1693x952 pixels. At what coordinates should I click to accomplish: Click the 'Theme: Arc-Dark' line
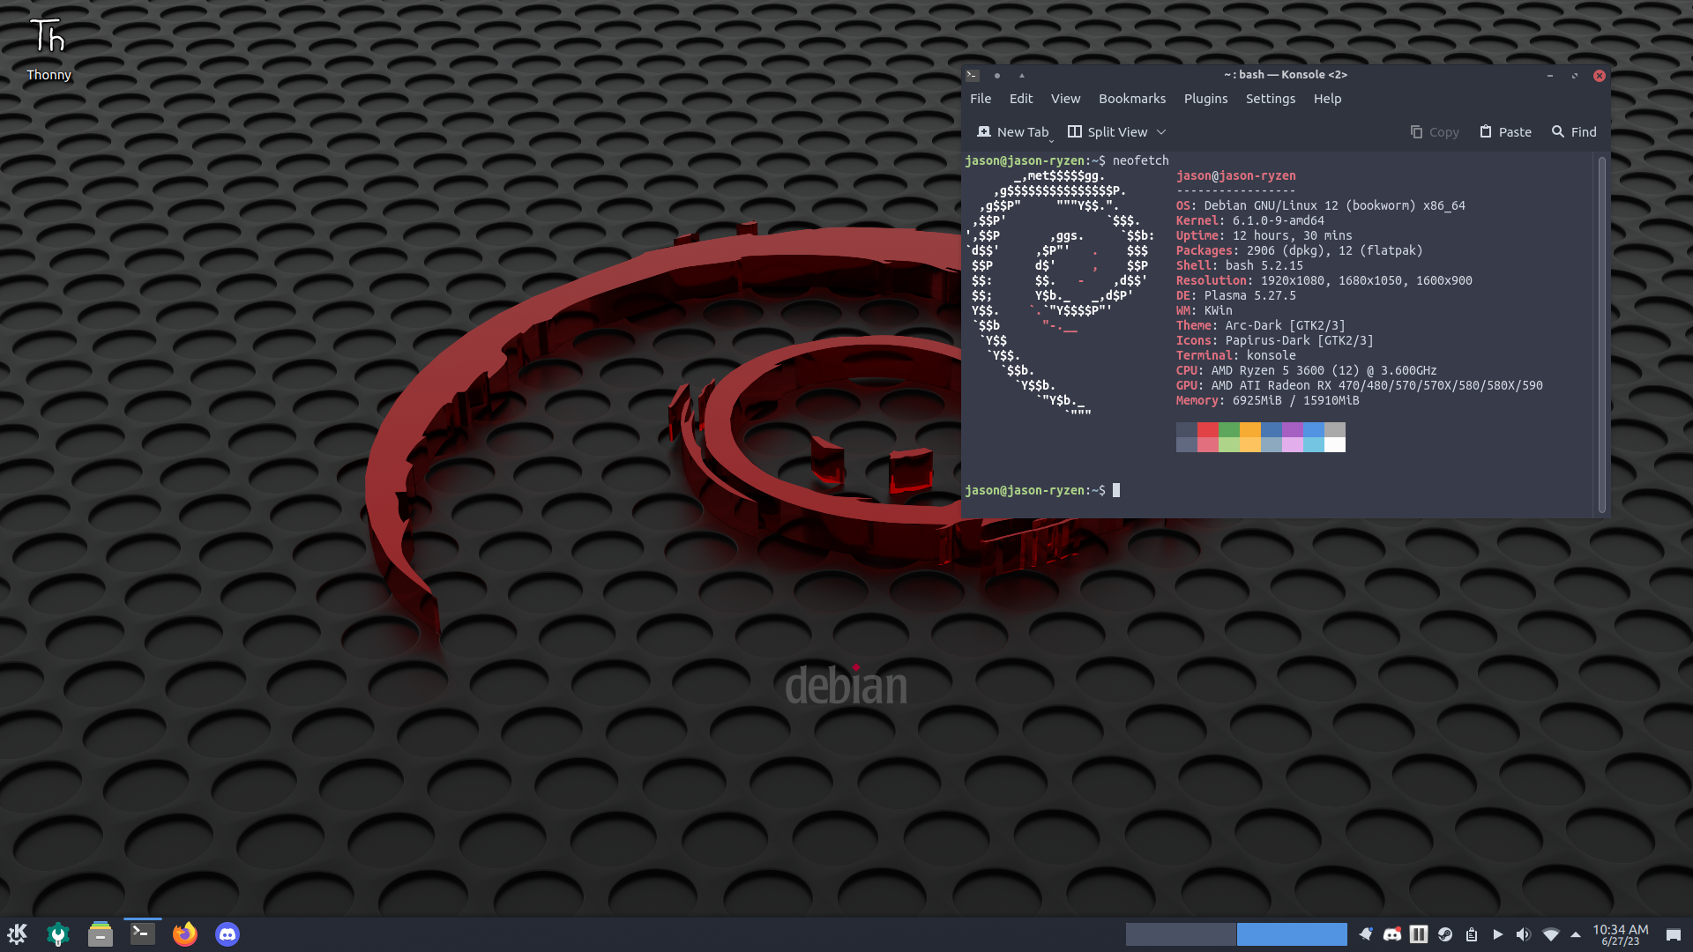click(x=1260, y=325)
